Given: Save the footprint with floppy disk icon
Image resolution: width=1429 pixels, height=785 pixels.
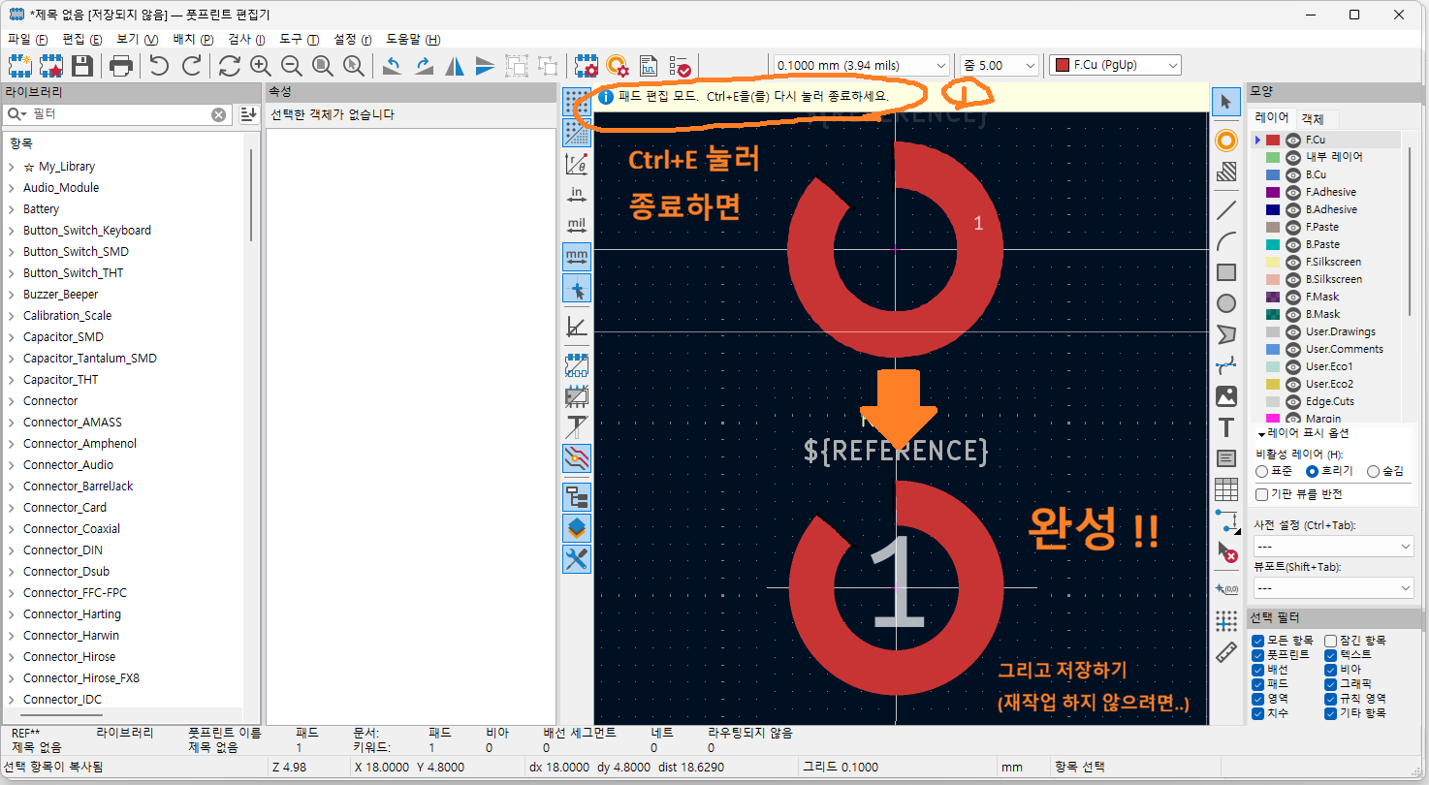Looking at the screenshot, I should 82,66.
